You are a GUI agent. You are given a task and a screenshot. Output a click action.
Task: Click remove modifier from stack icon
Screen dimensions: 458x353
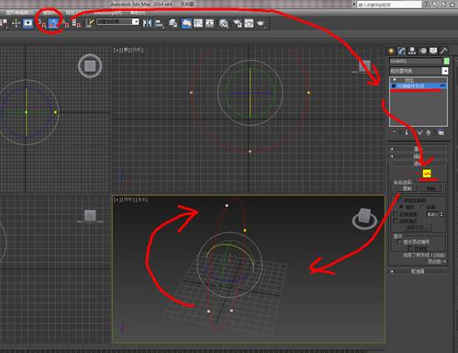click(x=429, y=132)
